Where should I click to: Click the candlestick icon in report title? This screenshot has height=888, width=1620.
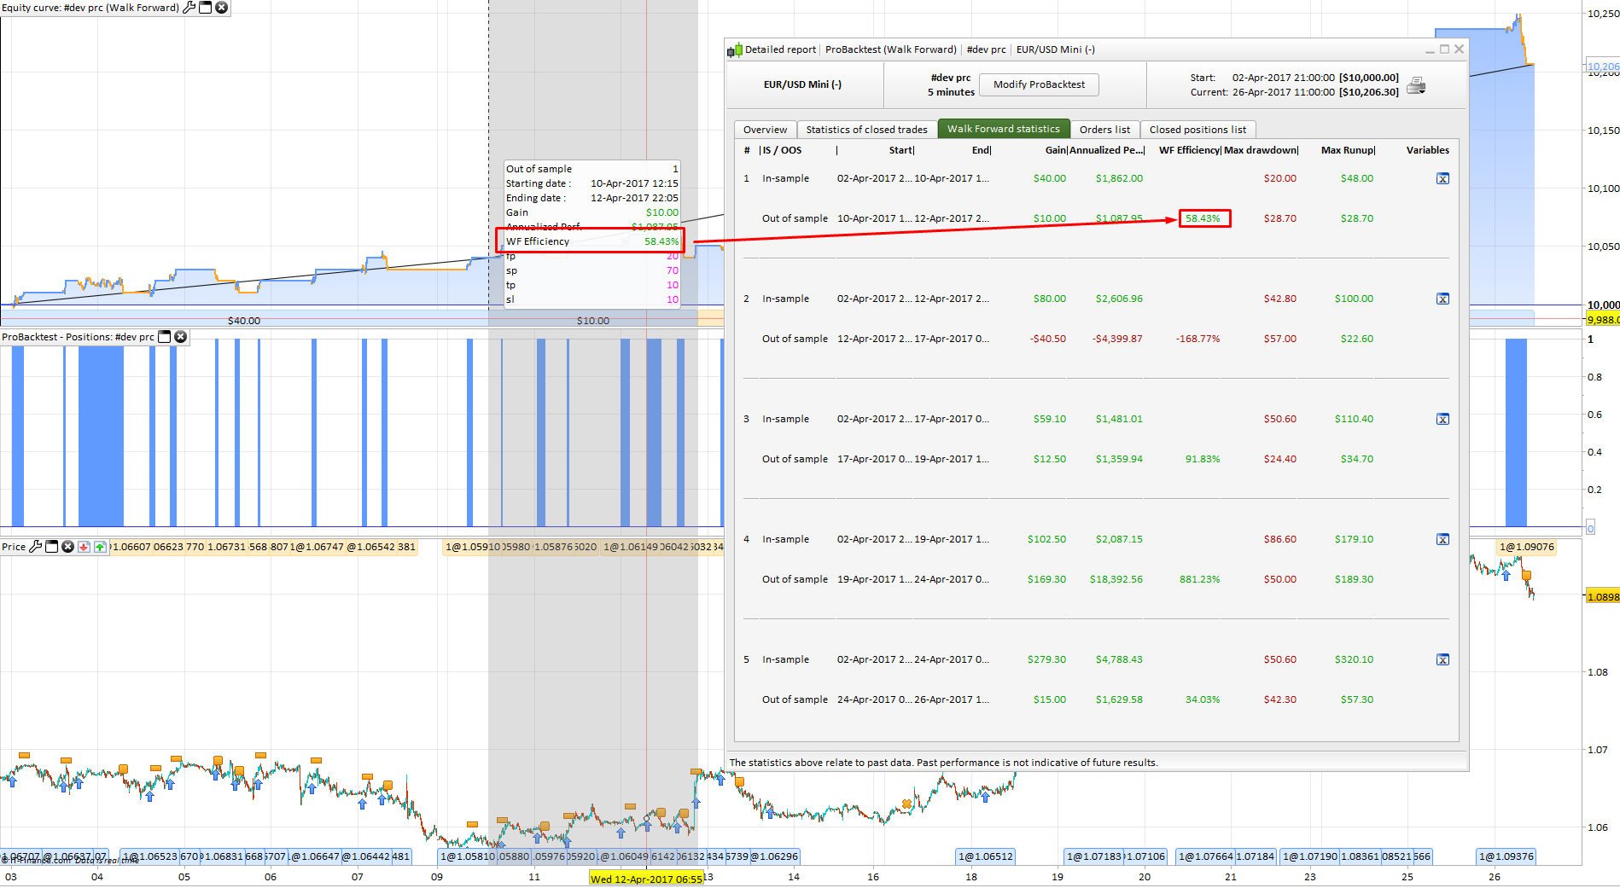pos(734,50)
